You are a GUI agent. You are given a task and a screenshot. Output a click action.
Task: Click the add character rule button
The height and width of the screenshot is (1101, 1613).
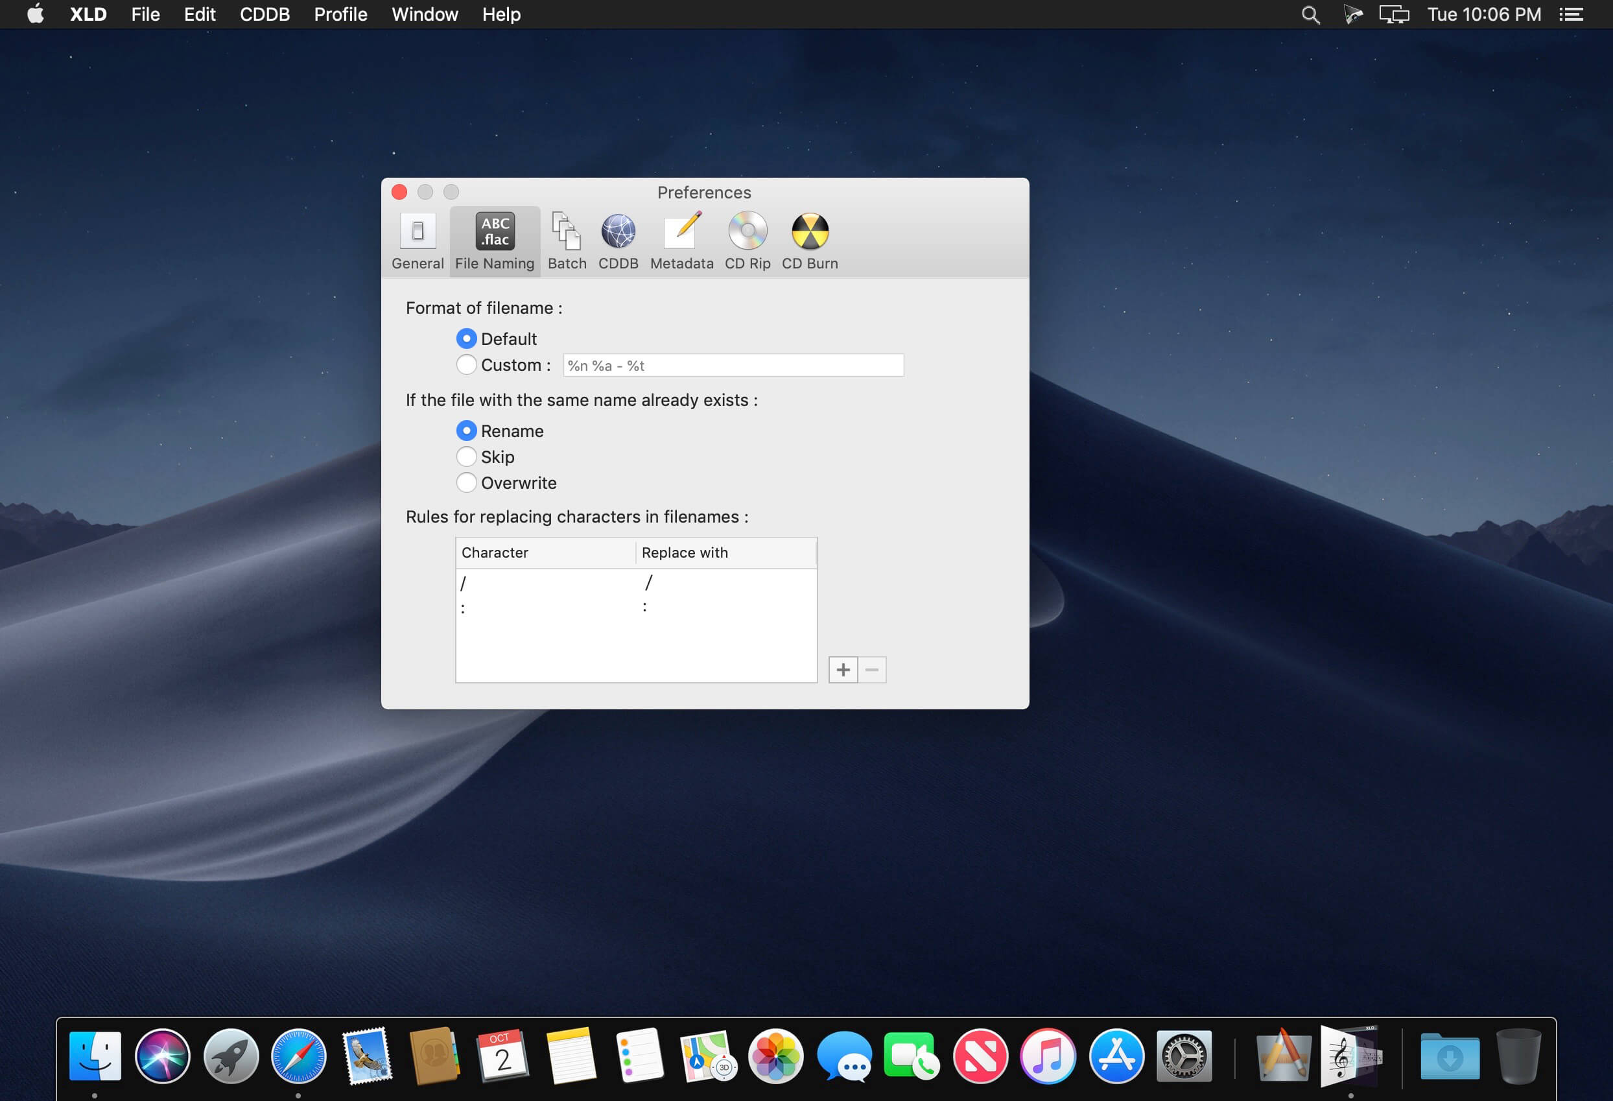point(843,669)
